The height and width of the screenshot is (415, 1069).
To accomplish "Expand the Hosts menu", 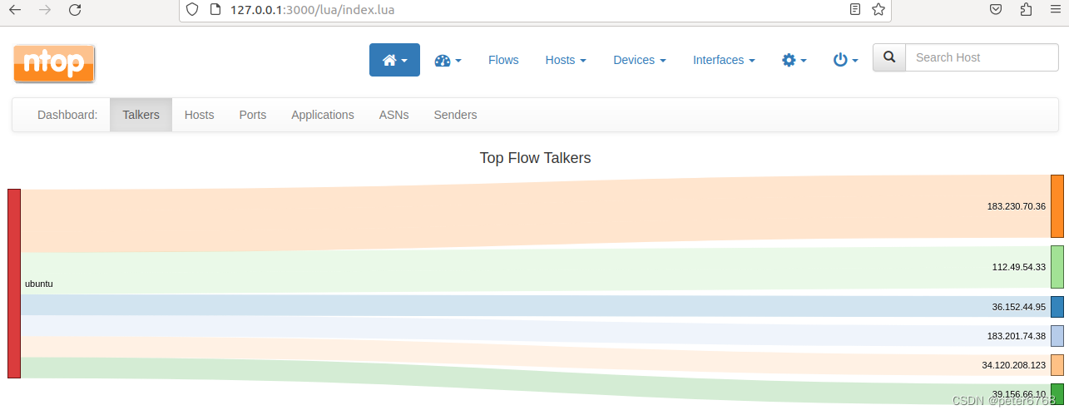I will tap(566, 60).
